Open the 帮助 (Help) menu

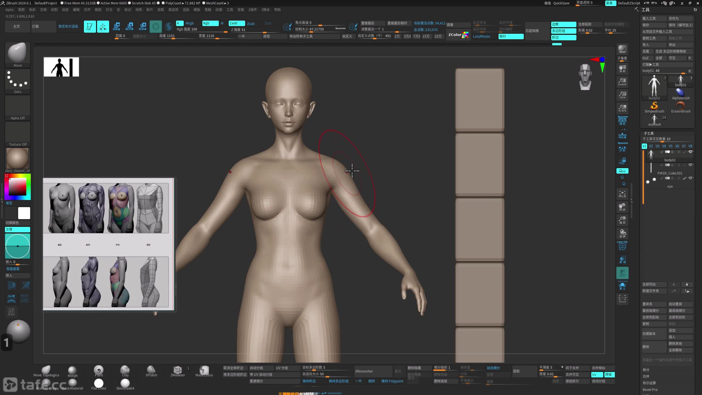pos(278,10)
